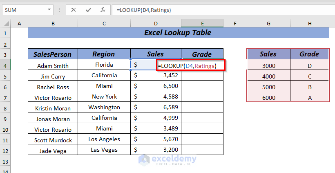The image size is (335, 173).
Task: Select the 3,489 sales cell
Action: pos(156,128)
